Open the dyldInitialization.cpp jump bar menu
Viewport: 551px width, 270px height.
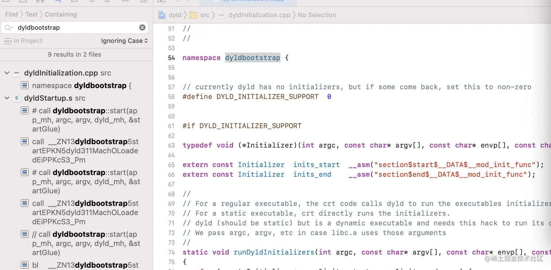259,15
